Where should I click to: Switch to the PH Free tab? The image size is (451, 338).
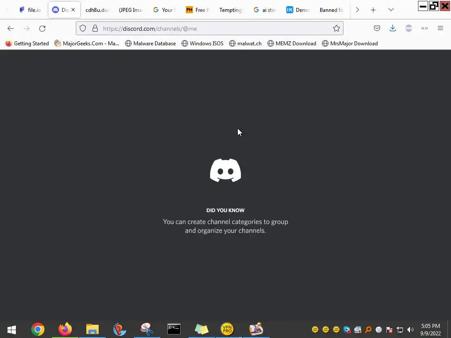pyautogui.click(x=198, y=10)
